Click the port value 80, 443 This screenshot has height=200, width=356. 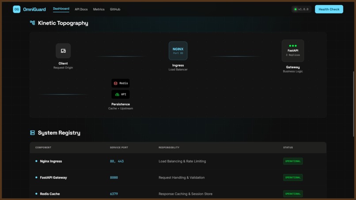[x=117, y=161]
